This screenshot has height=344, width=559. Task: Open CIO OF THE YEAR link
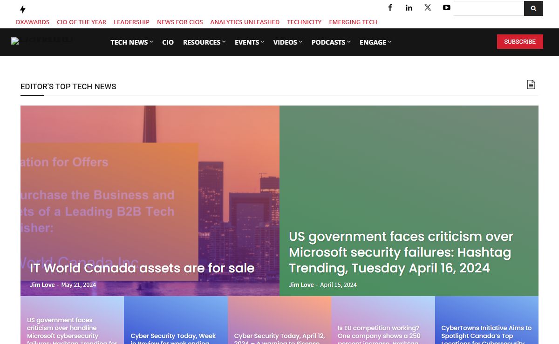[x=82, y=22]
